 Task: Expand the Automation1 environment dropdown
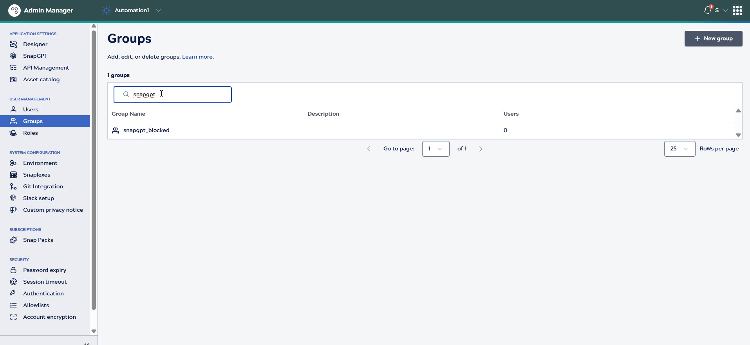pos(158,11)
